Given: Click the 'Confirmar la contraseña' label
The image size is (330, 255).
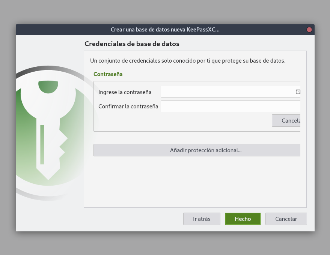Looking at the screenshot, I should [128, 106].
